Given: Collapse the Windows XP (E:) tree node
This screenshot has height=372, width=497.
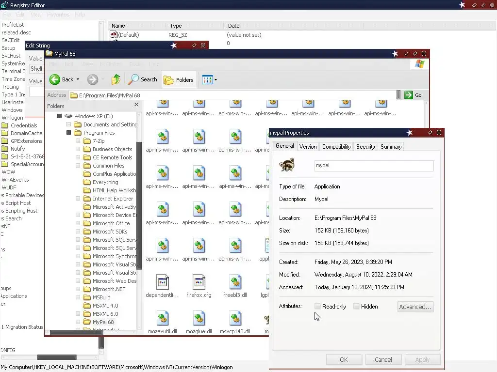Looking at the screenshot, I should (59, 116).
